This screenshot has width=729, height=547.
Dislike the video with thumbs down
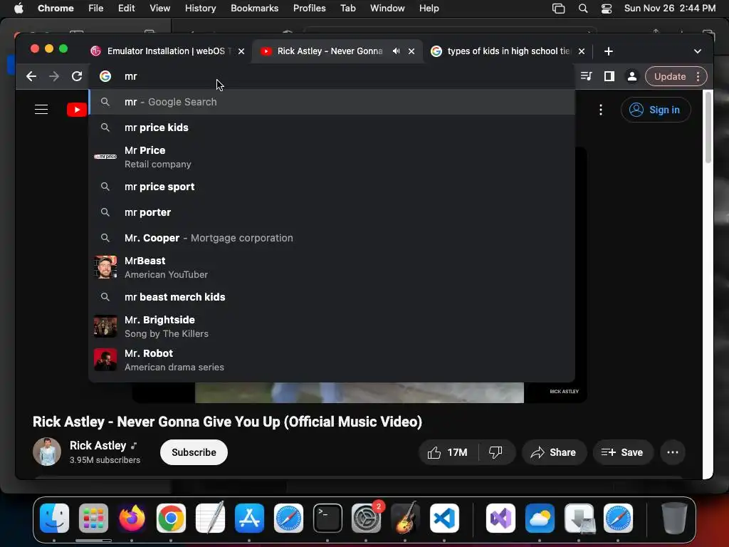[496, 452]
